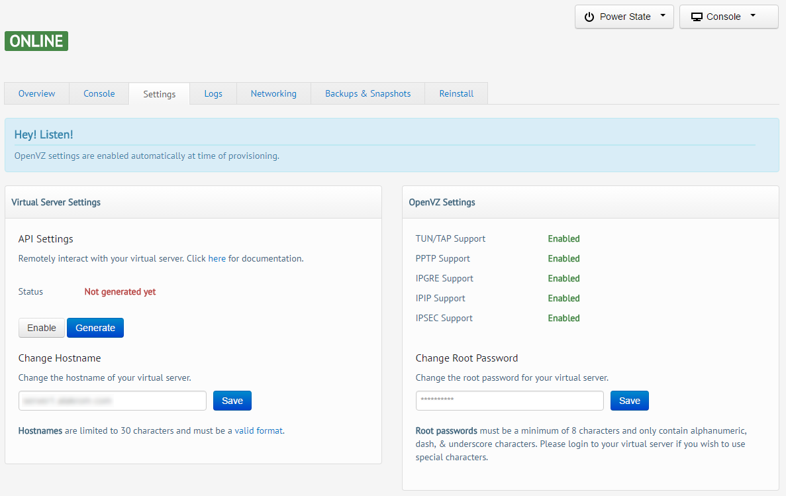Save the new root password
The height and width of the screenshot is (496, 786).
point(630,401)
